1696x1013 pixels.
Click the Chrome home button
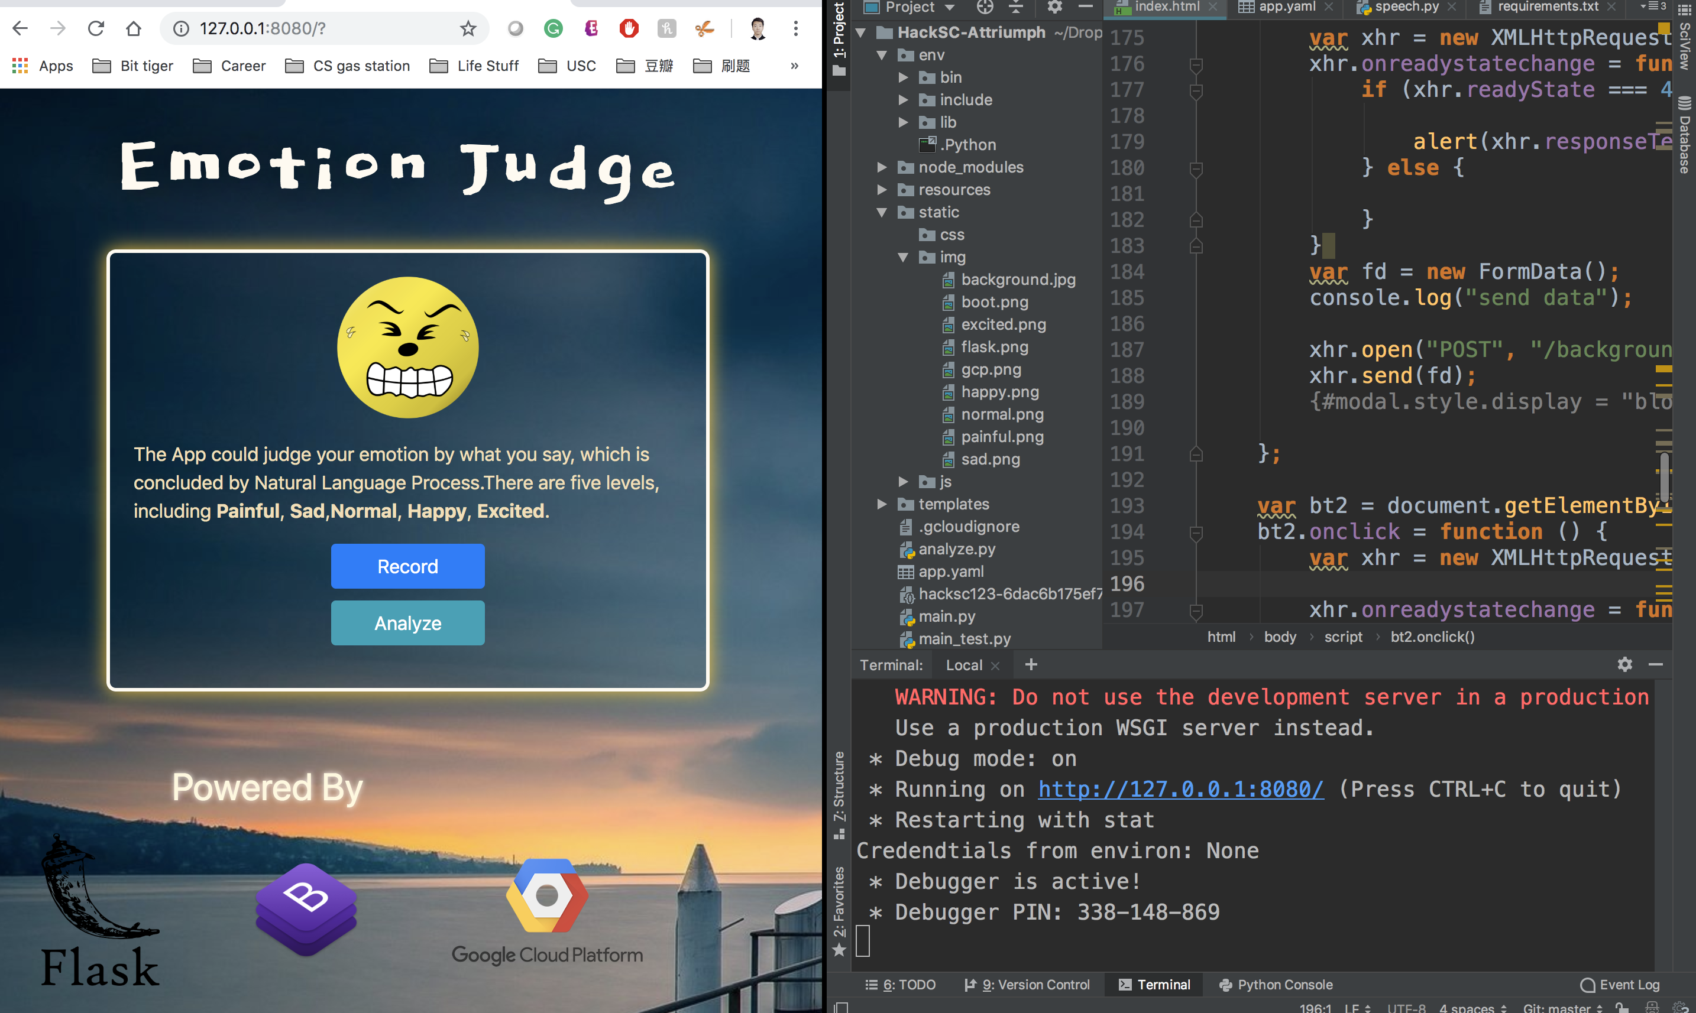tap(133, 29)
